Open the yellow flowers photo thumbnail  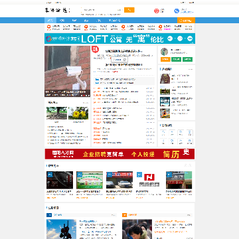(x=78, y=113)
